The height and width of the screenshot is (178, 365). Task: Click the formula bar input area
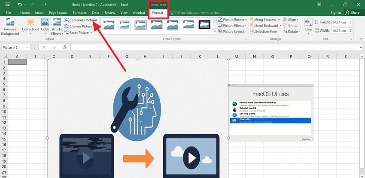[x=215, y=48]
